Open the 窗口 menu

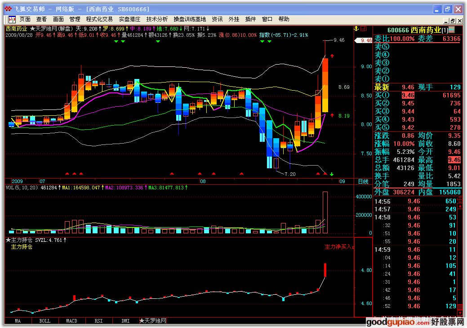pyautogui.click(x=267, y=19)
